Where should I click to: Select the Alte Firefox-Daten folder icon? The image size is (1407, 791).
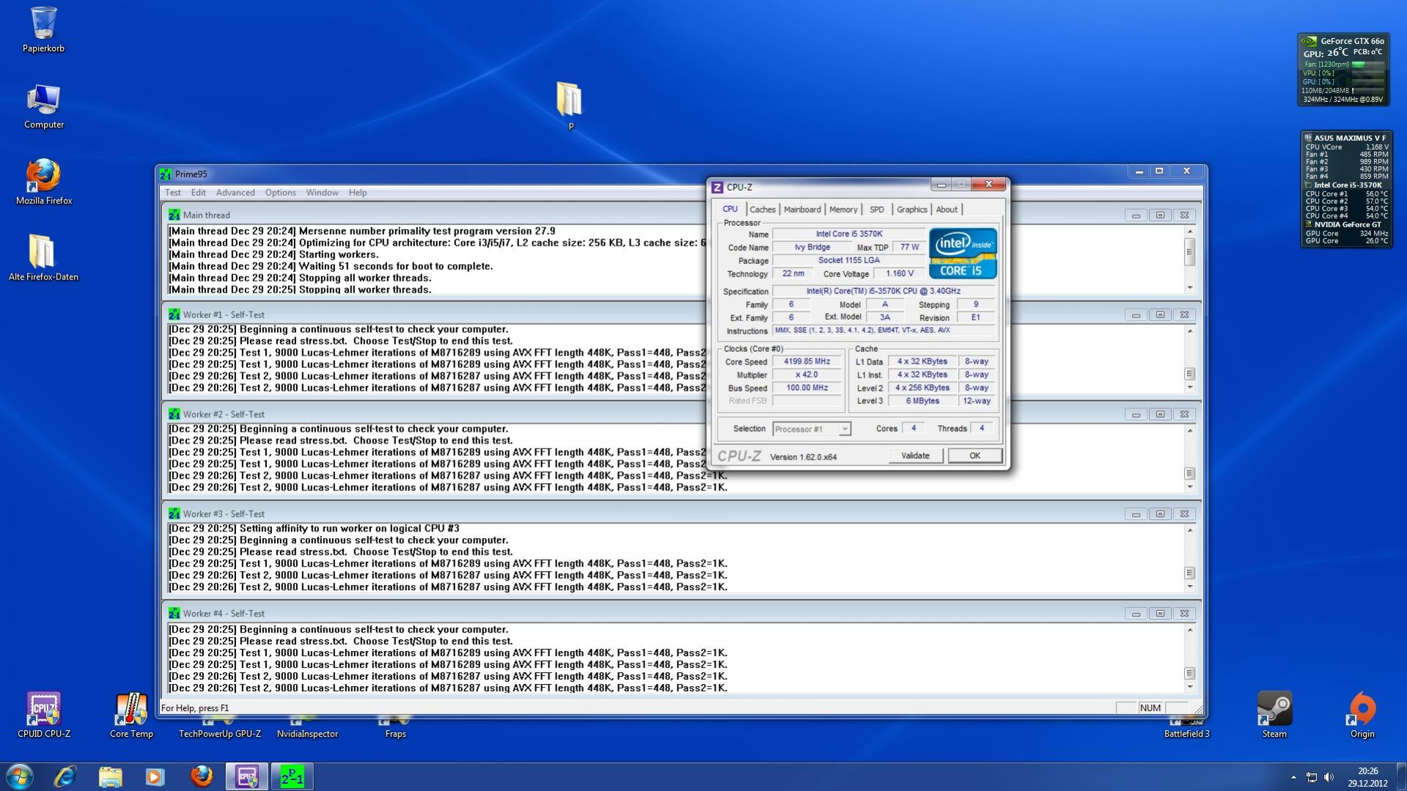43,258
